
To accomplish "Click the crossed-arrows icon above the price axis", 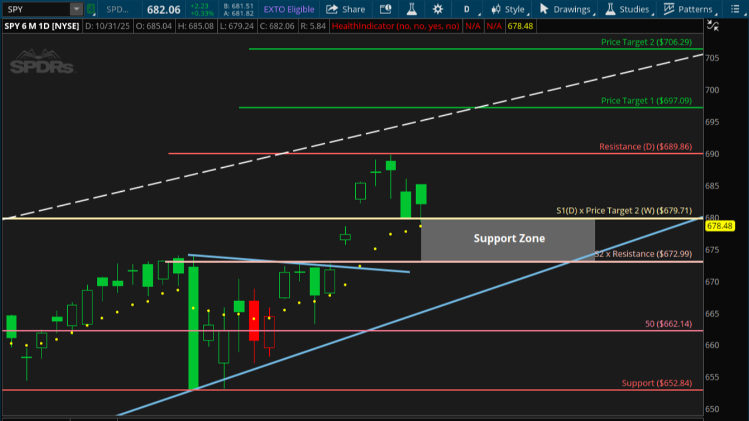I will 713,25.
